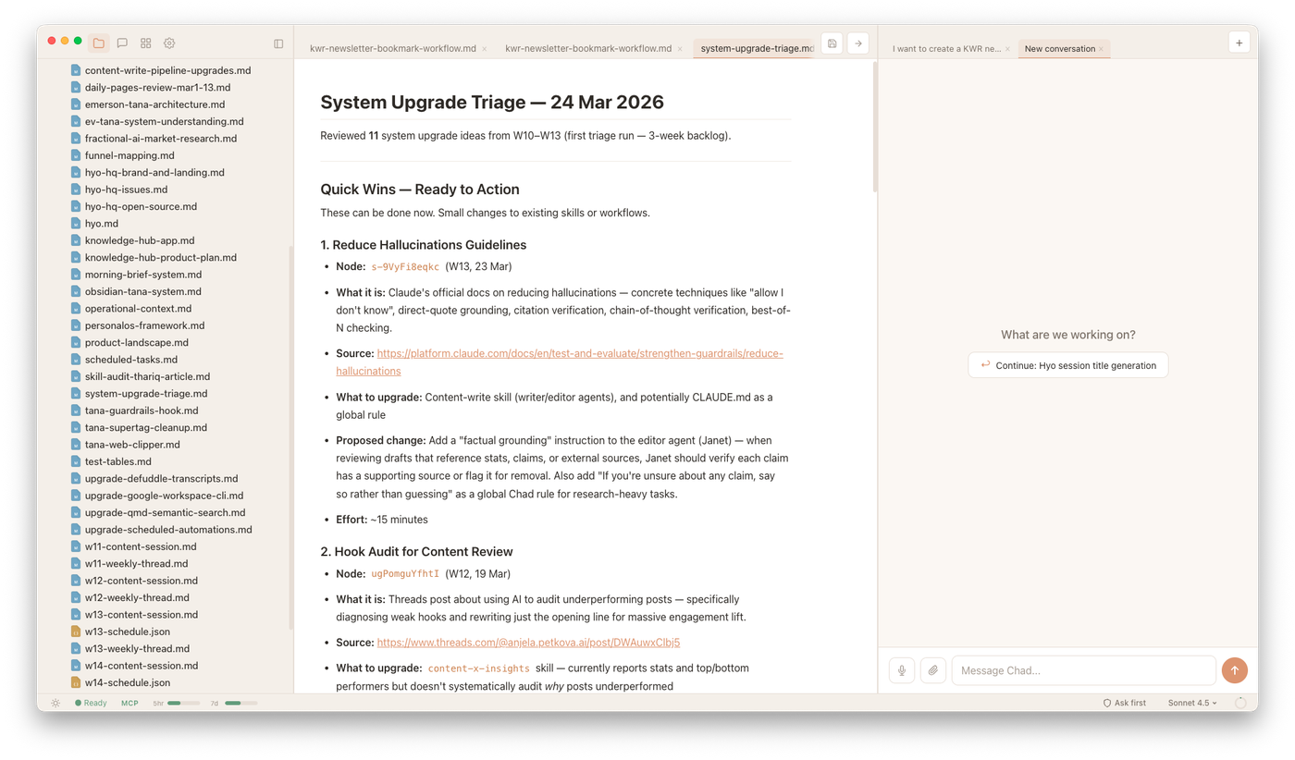Open w12-weekly-thread.md file

(x=136, y=597)
